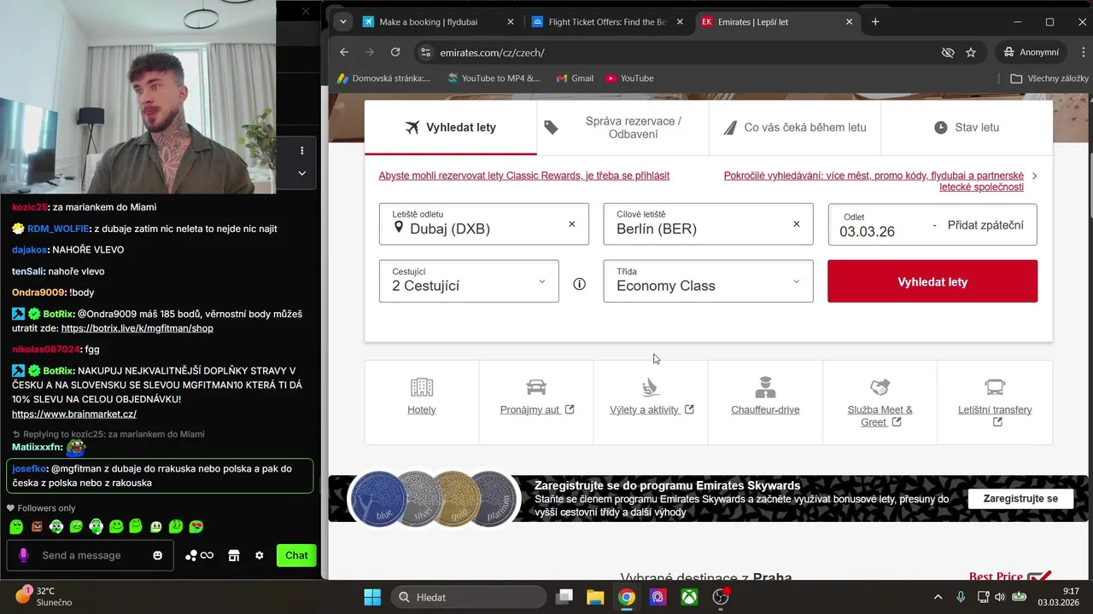
Task: Open the tab search dropdown arrow
Action: click(x=342, y=22)
